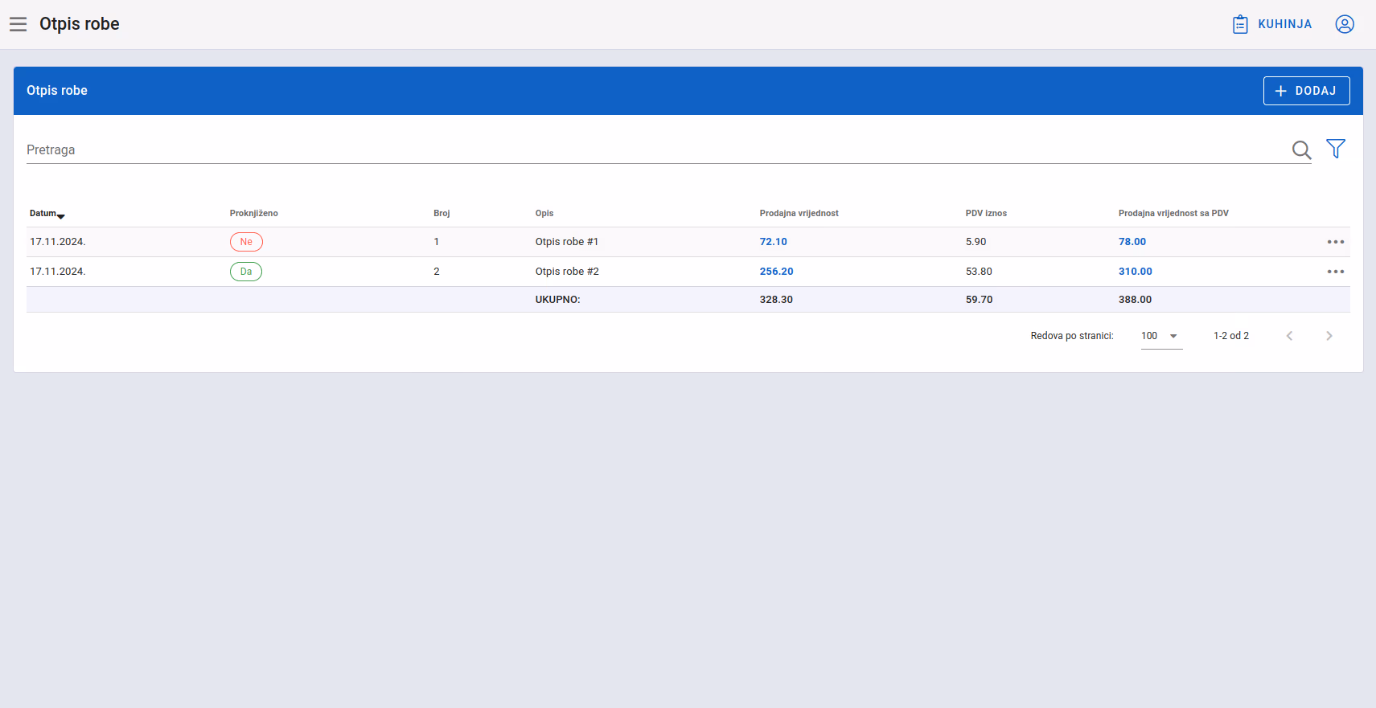1376x708 pixels.
Task: Open the 78.00 value with PDV link
Action: [1132, 242]
